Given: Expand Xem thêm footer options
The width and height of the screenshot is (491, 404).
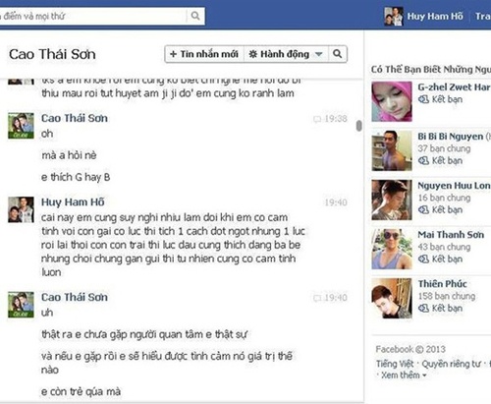Looking at the screenshot, I should [404, 375].
